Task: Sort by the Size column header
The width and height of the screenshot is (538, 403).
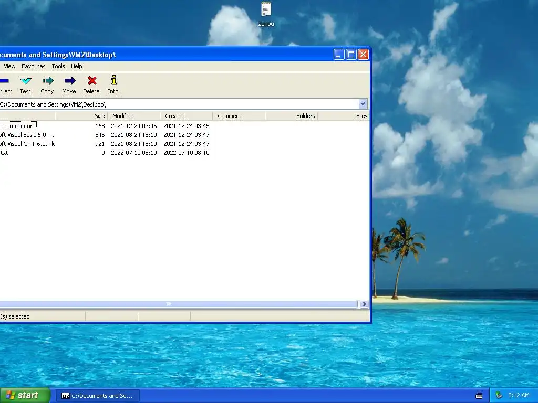Action: pos(81,116)
